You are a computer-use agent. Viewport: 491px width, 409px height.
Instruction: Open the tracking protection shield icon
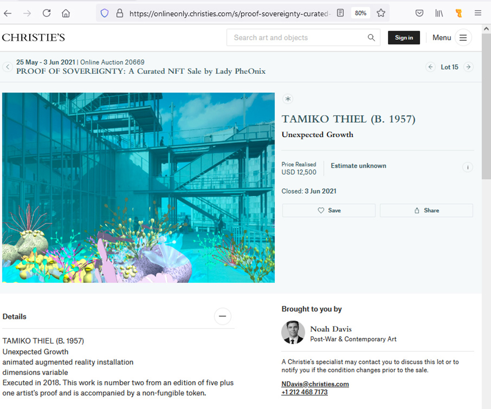click(x=104, y=13)
